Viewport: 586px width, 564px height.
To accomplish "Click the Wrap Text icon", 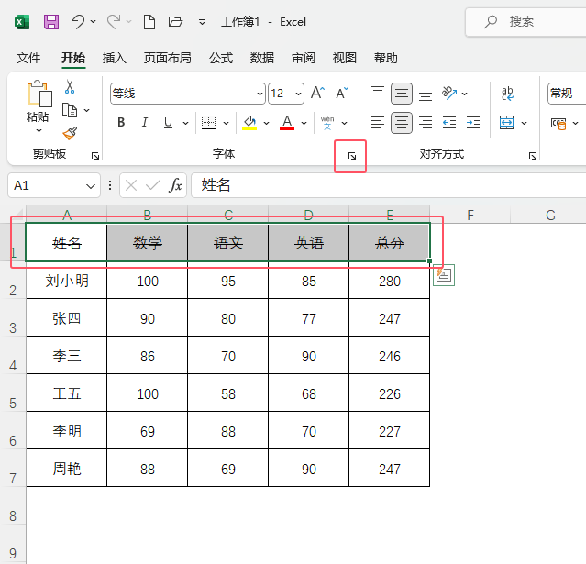I will tap(508, 94).
